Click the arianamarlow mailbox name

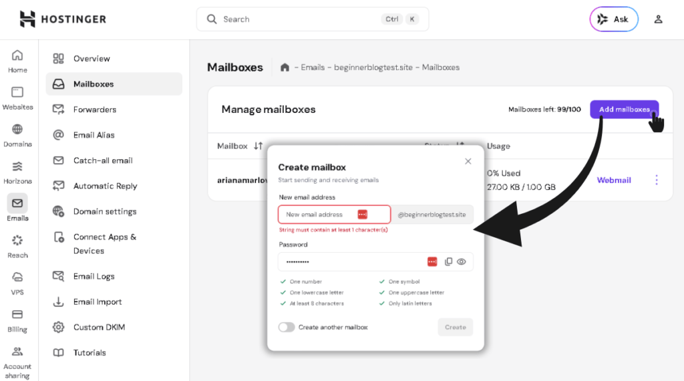242,180
